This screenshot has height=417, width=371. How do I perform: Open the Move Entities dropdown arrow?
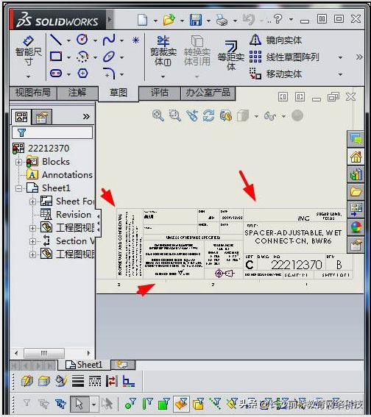[x=340, y=74]
